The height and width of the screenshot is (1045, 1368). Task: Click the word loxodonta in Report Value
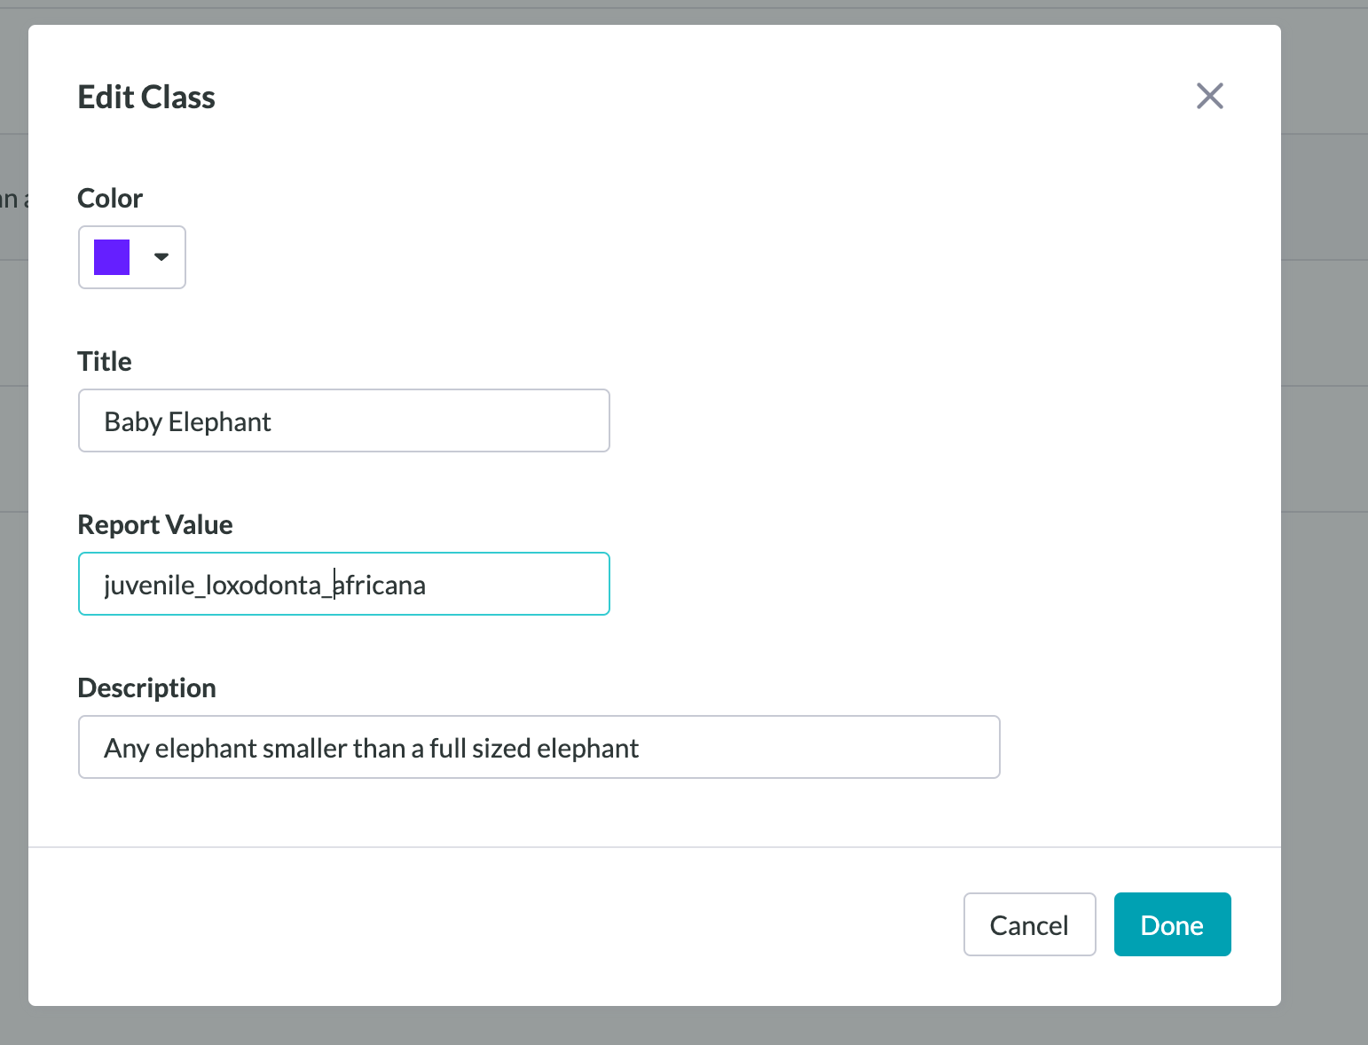coord(263,585)
